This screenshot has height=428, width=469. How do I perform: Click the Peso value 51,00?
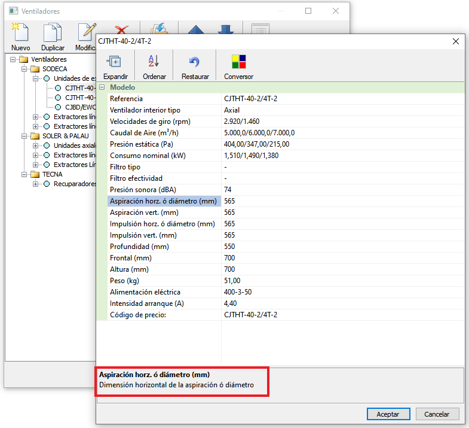tap(232, 281)
